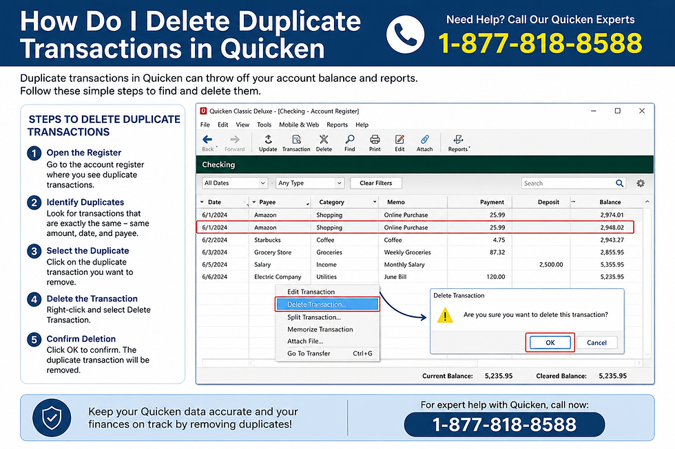675x449 pixels.
Task: Maximize the Quicken window
Action: click(x=617, y=111)
